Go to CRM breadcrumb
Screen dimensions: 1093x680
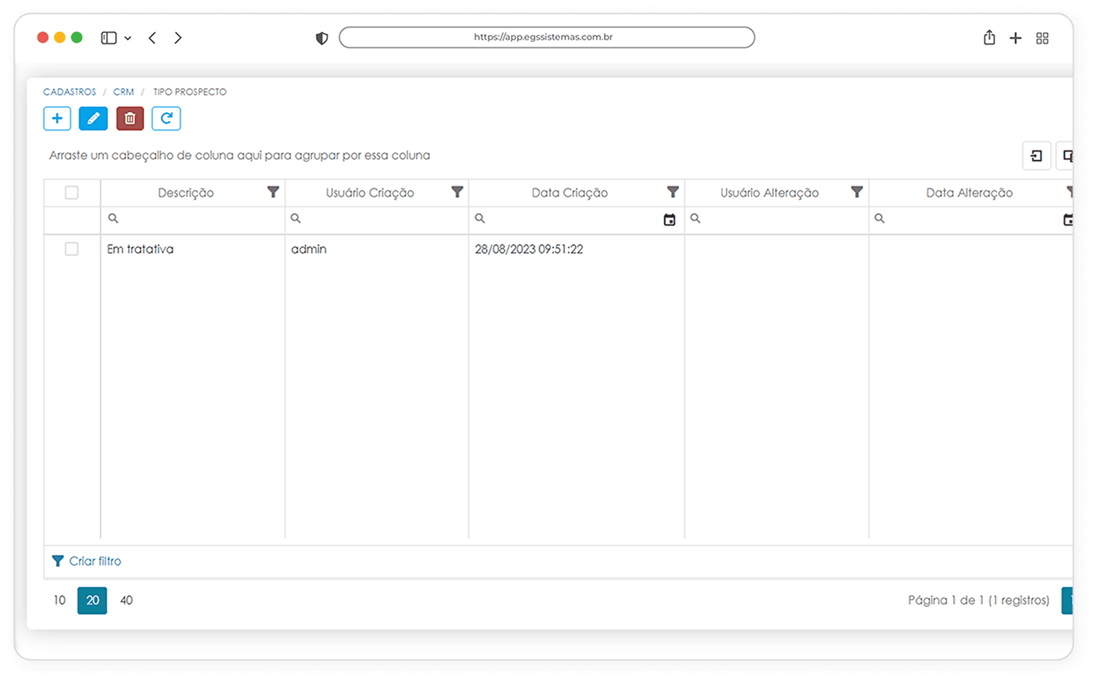[x=124, y=92]
